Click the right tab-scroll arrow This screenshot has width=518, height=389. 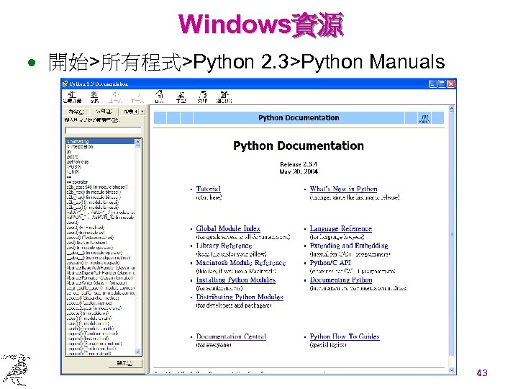(142, 112)
